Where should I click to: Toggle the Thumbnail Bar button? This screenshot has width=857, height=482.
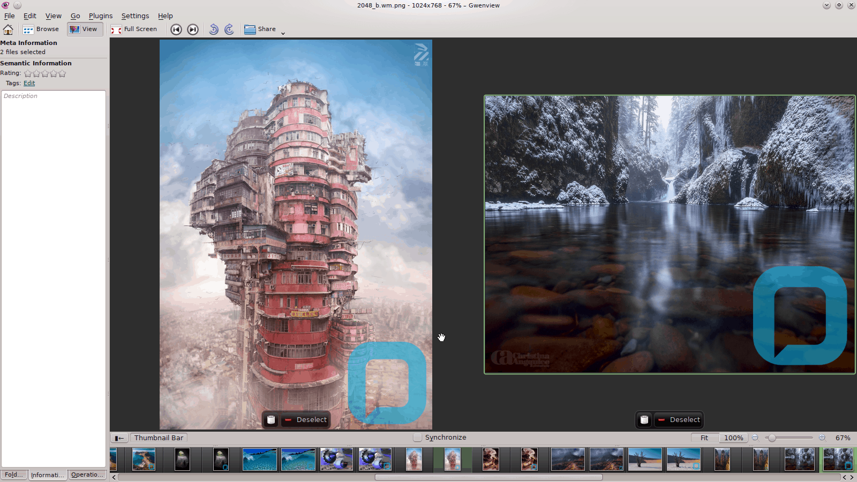[x=159, y=438]
